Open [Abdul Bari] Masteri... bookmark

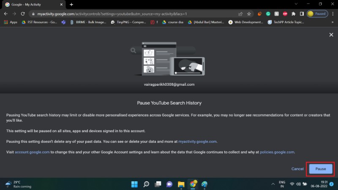pyautogui.click(x=206, y=22)
